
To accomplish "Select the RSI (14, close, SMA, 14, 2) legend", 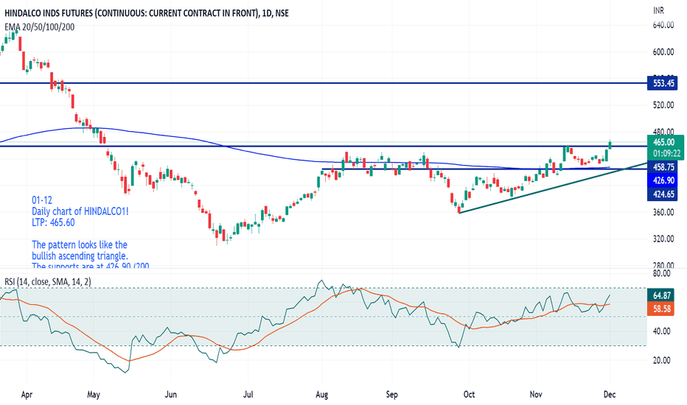I will [48, 281].
